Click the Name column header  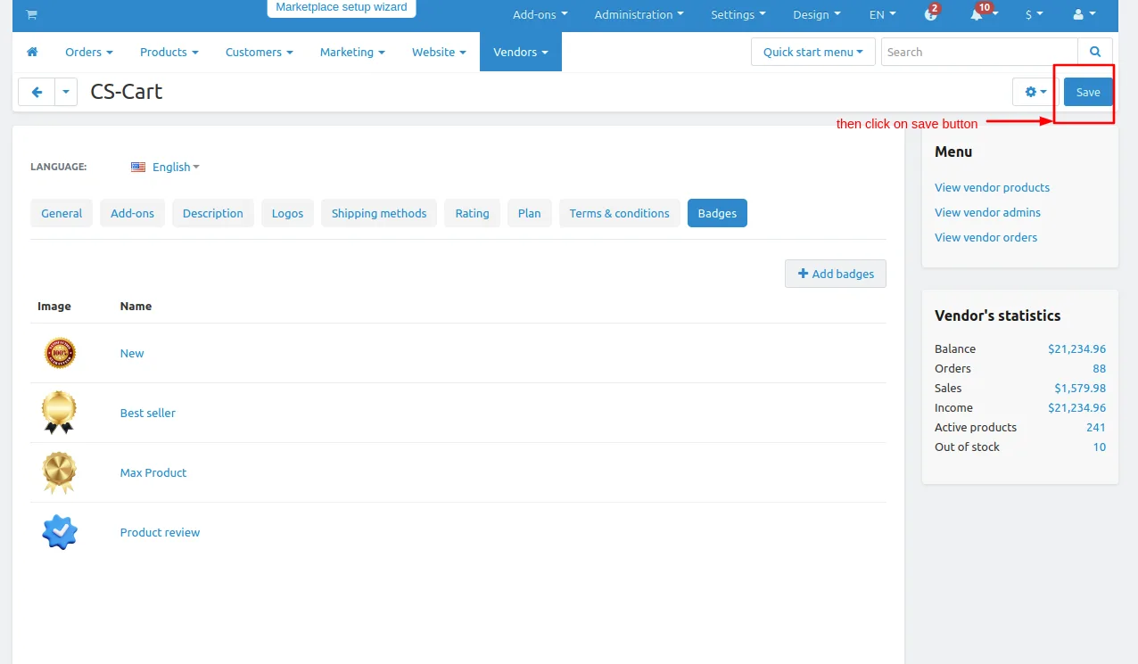[x=136, y=306]
